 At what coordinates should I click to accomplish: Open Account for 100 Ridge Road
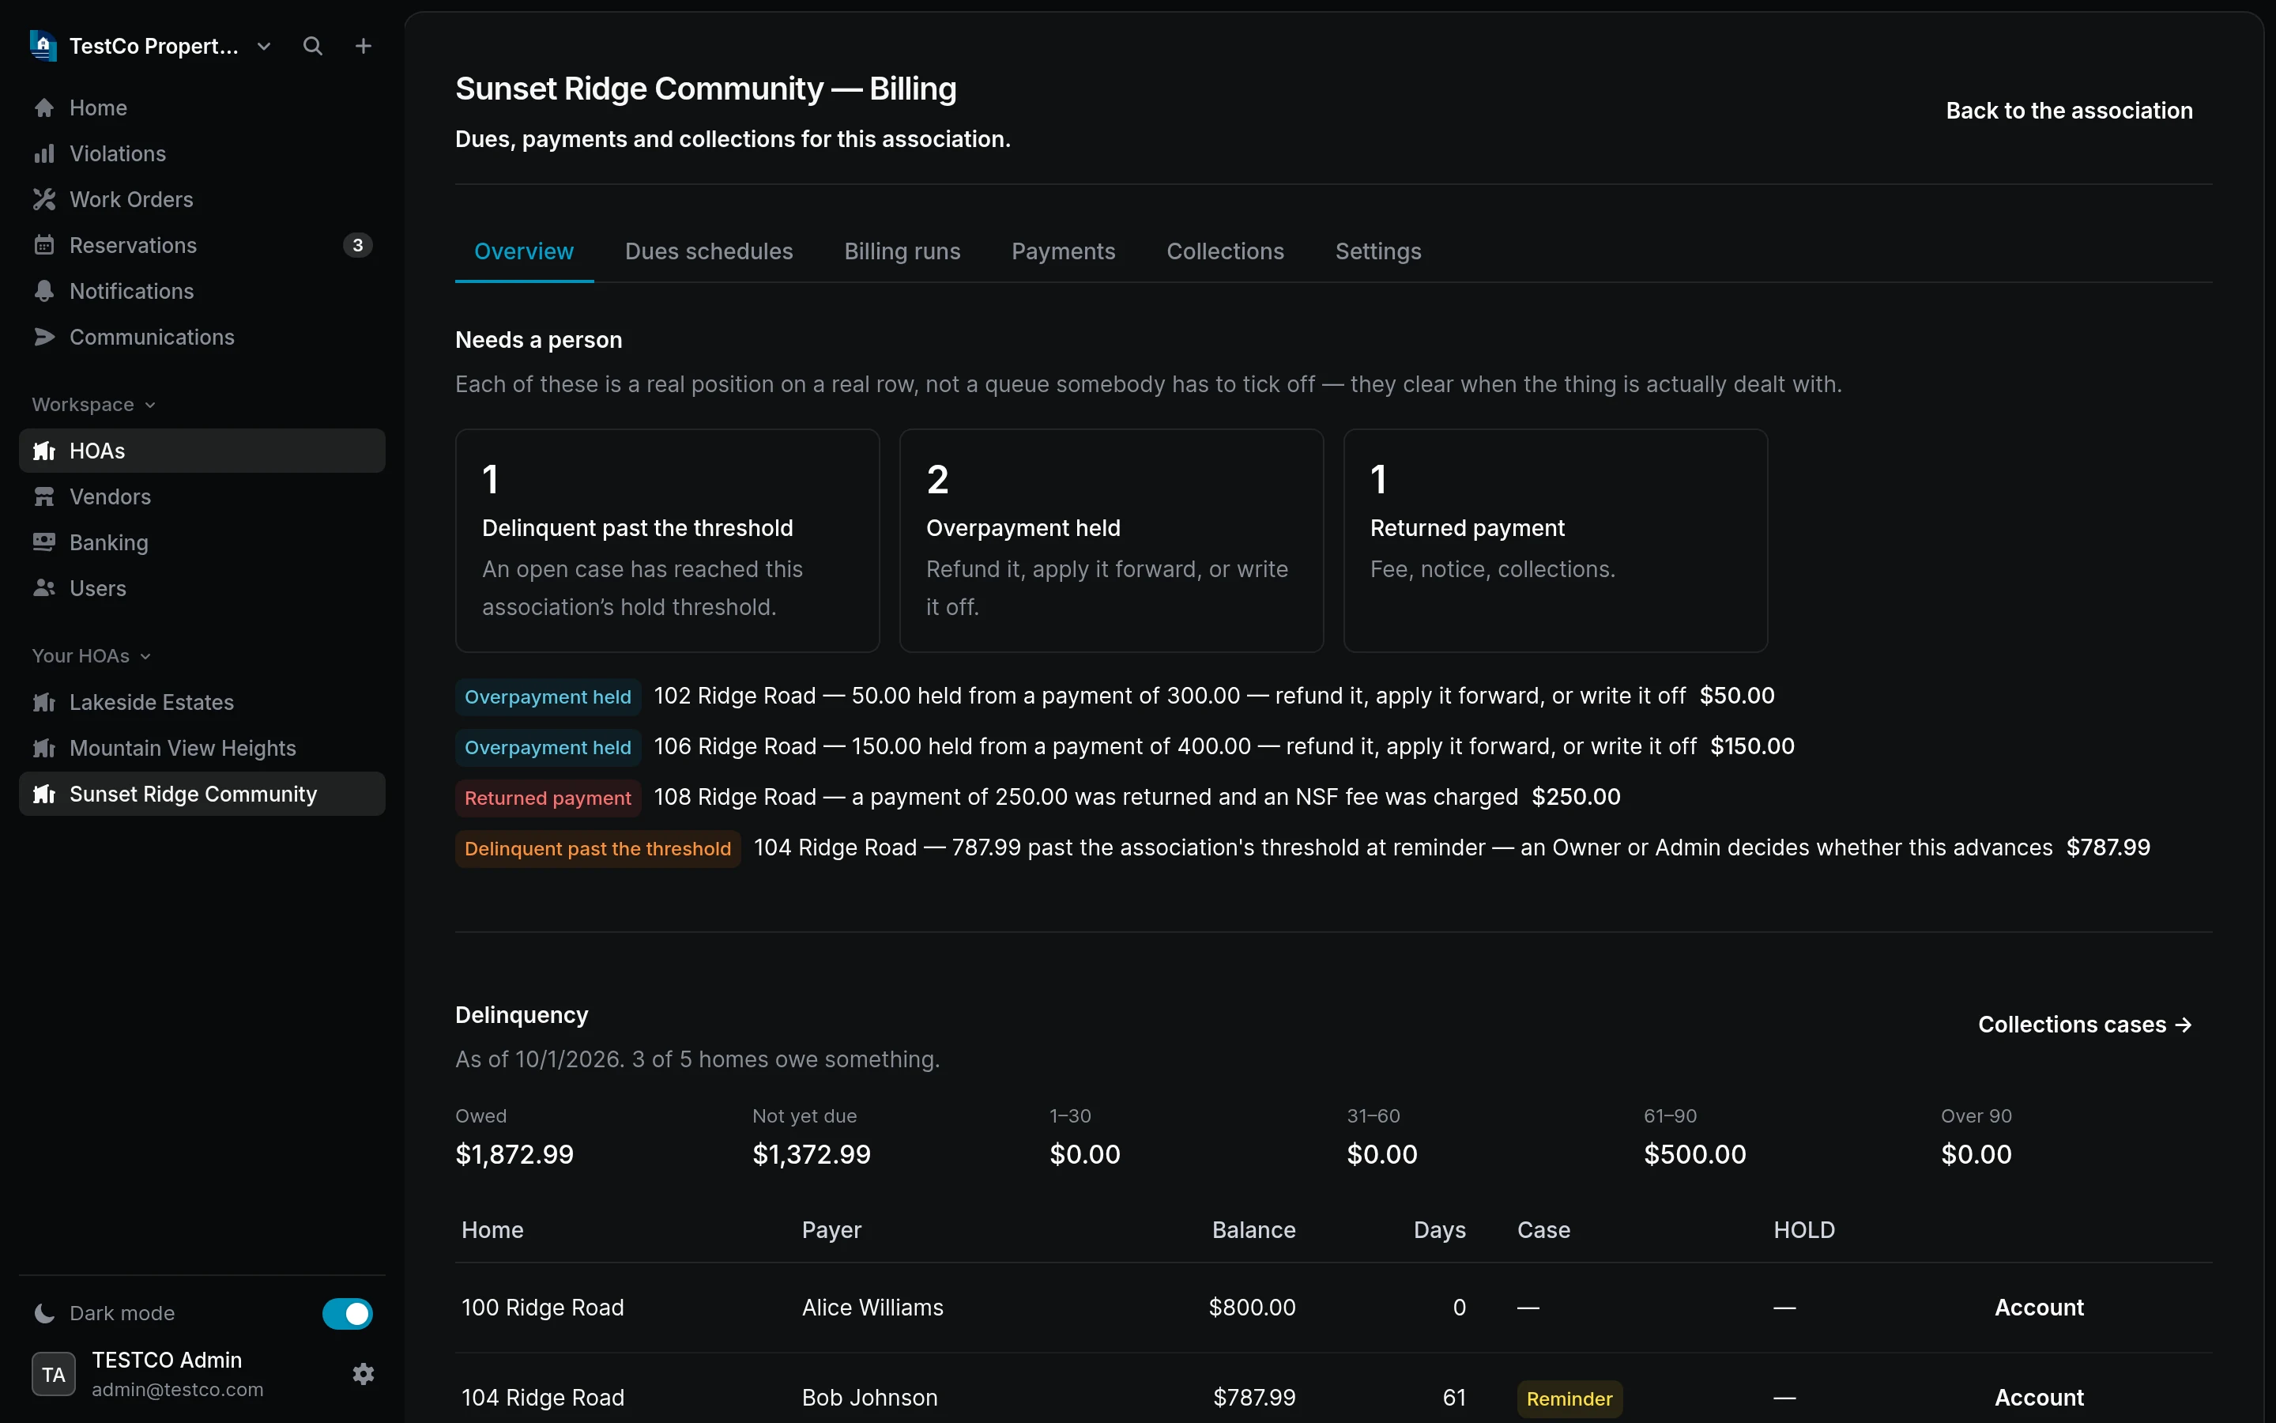tap(2039, 1308)
